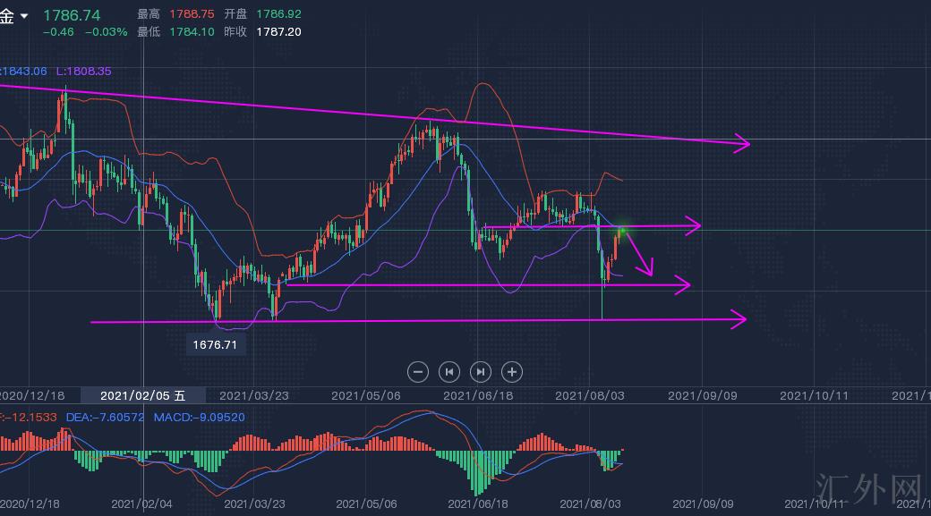Click the 2021/09/09 date on price axis

tap(703, 395)
